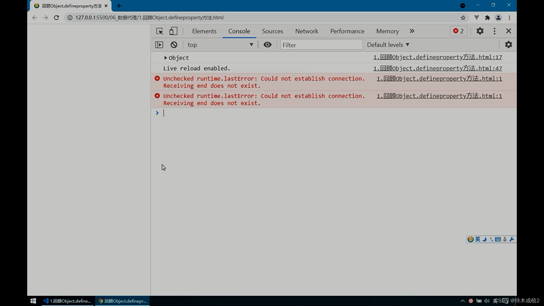This screenshot has width=544, height=306.
Task: Open IME soft keyboard icon
Action: click(498, 239)
